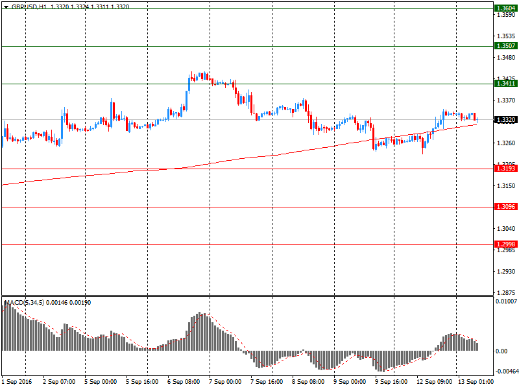Click the 6 Sep 08:00 time axis label

pos(184,381)
